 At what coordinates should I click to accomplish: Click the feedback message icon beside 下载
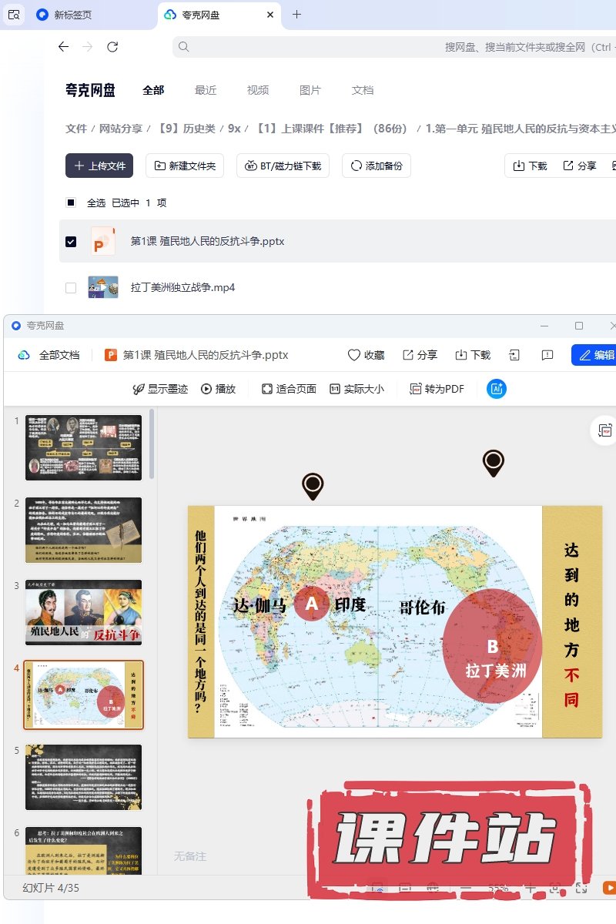[547, 355]
